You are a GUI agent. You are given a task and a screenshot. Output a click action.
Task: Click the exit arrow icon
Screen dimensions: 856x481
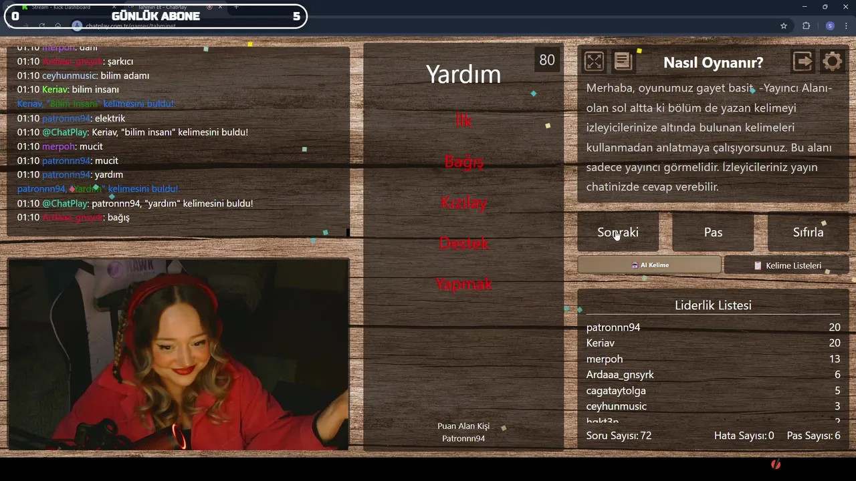[802, 61]
